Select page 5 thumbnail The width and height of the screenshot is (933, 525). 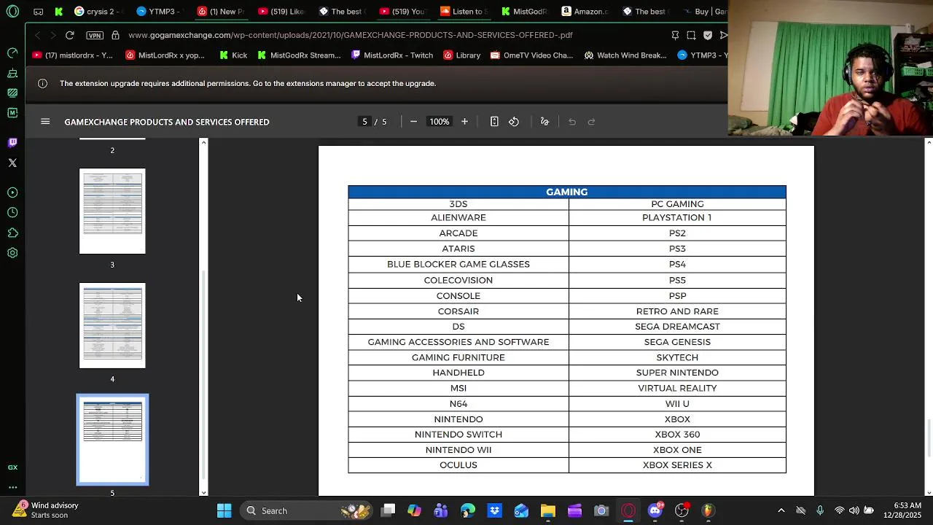112,440
